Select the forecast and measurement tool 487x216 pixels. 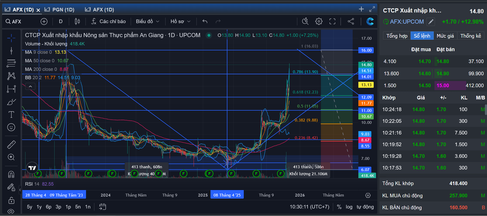[11, 89]
